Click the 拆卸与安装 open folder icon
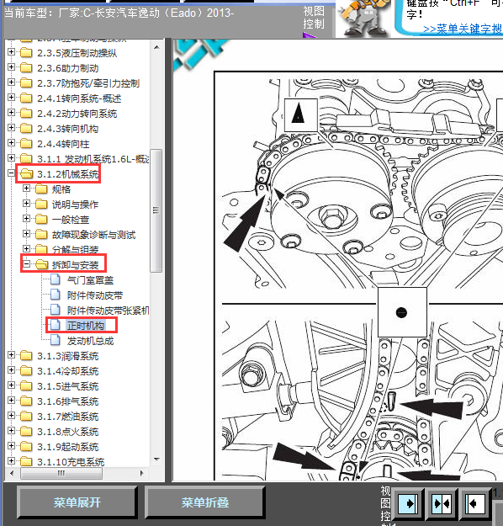The height and width of the screenshot is (526, 503). [x=41, y=264]
